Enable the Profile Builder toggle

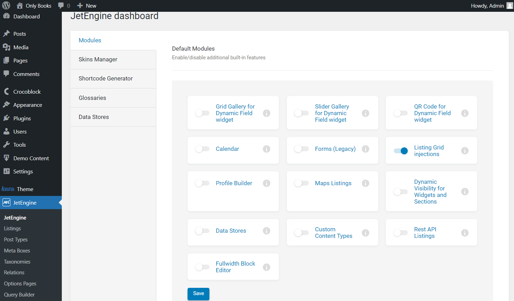[202, 183]
